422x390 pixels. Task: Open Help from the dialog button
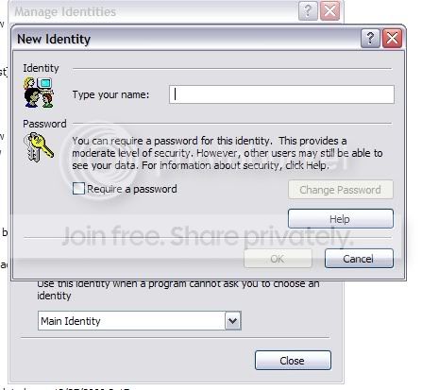(x=341, y=218)
